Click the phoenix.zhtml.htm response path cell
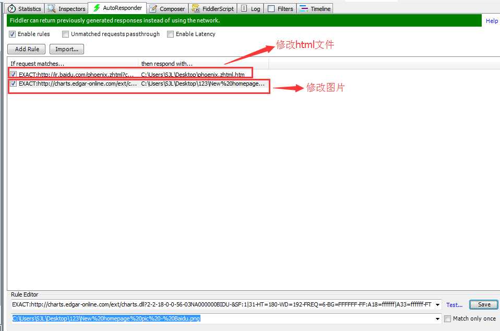Viewport: 500px width, 331px height. click(x=193, y=75)
